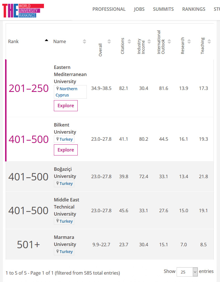Click Turkey location tag under Marmara University

(66, 252)
